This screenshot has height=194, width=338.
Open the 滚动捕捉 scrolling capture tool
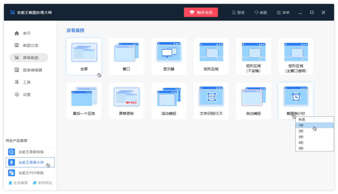(x=169, y=97)
